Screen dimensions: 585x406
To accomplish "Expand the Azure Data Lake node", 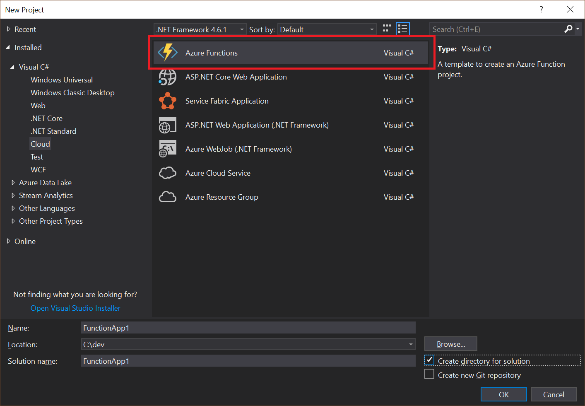I will pyautogui.click(x=13, y=182).
